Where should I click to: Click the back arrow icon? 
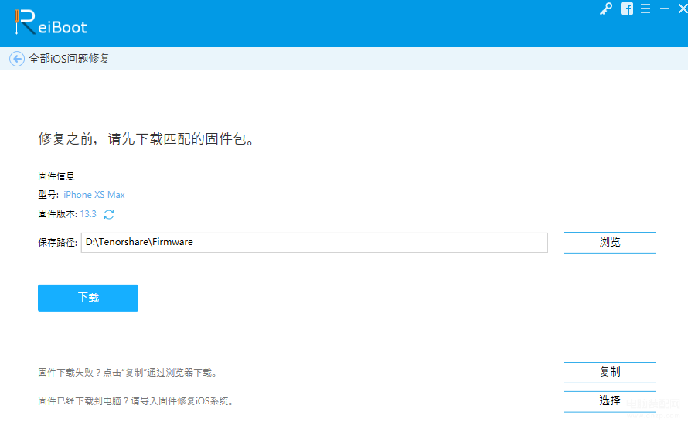[x=17, y=59]
